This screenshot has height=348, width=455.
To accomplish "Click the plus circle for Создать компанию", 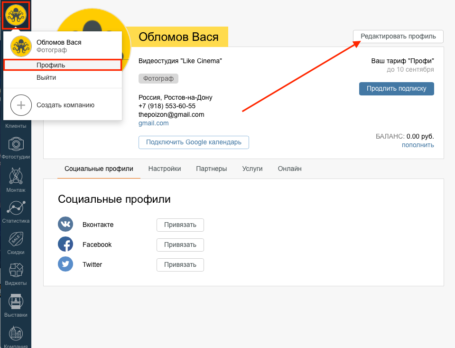I will coord(21,105).
